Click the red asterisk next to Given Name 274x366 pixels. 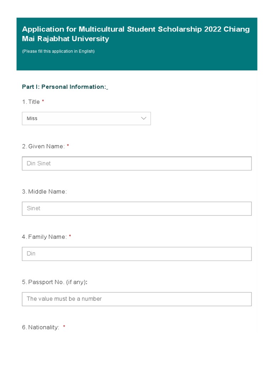68,146
